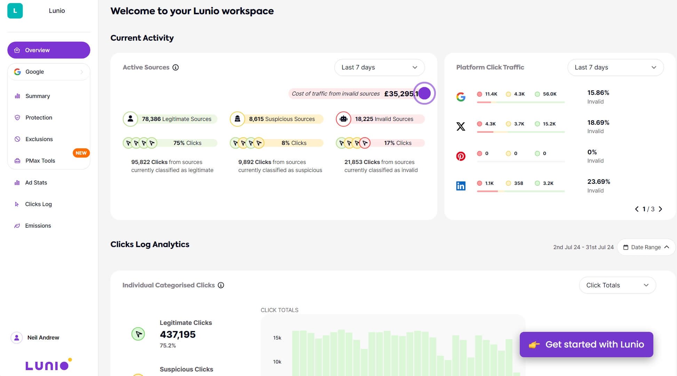Open the Active Sources Last 7 days dropdown
The width and height of the screenshot is (677, 376).
pos(380,67)
